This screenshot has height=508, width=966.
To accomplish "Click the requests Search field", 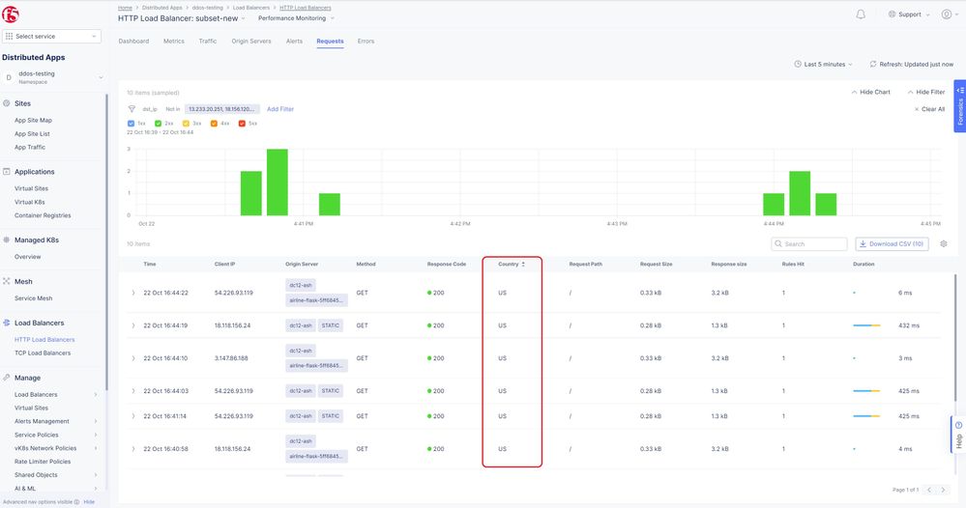I will [x=809, y=244].
